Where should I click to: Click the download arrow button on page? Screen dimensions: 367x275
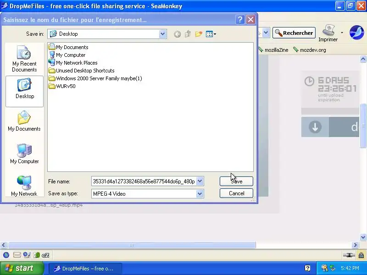tap(315, 127)
